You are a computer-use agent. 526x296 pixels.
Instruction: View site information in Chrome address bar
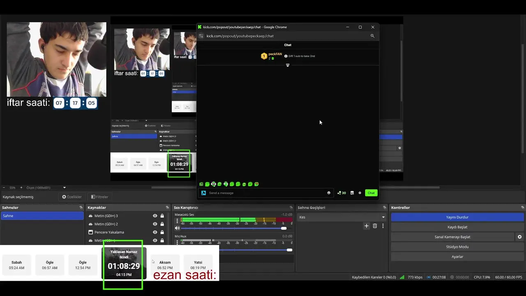click(x=201, y=36)
